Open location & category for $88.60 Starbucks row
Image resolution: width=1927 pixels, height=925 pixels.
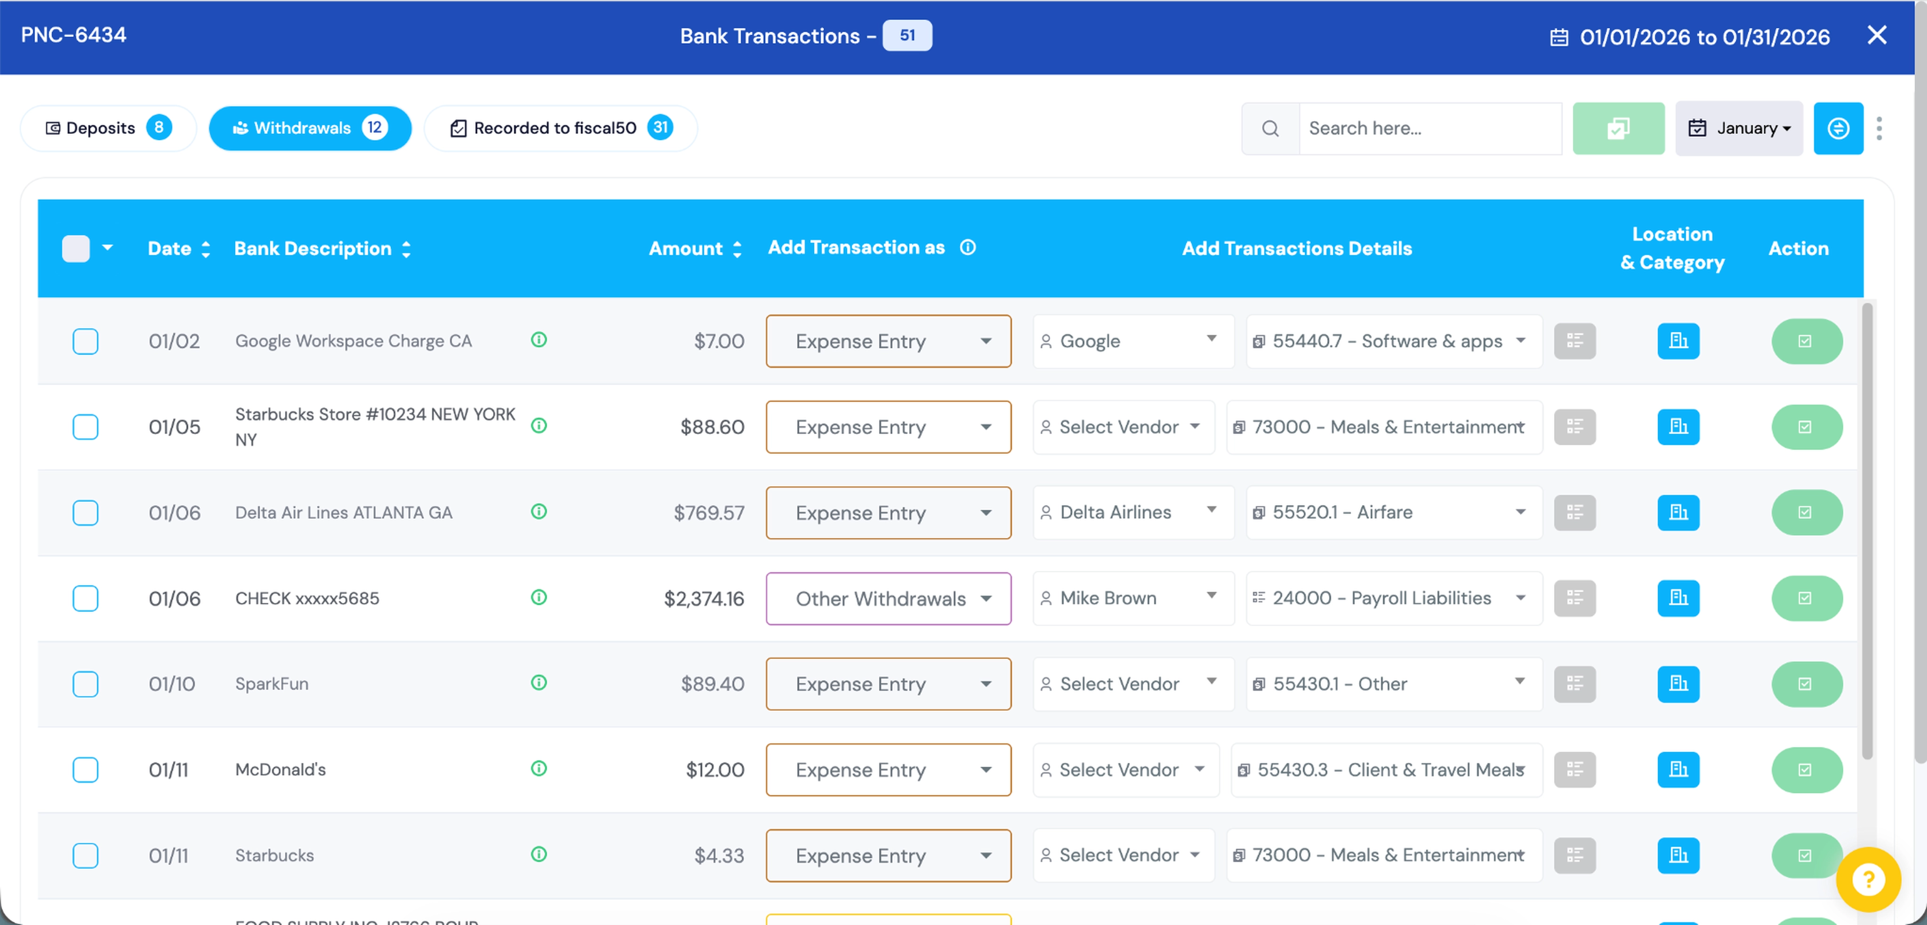click(1678, 427)
